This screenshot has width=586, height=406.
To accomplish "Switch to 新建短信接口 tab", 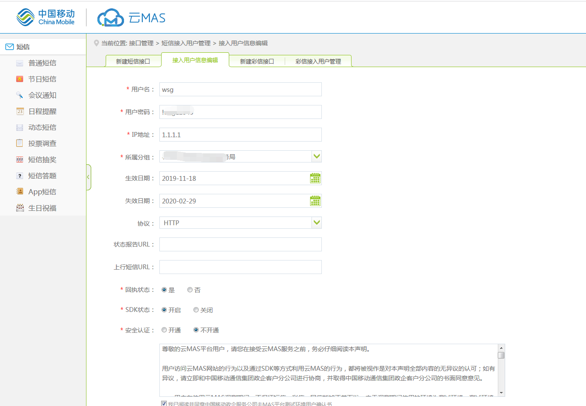I will tap(133, 61).
